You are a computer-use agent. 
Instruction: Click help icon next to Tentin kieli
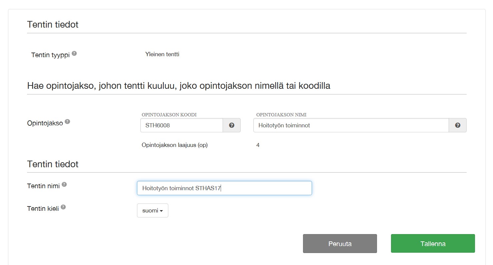pyautogui.click(x=63, y=207)
